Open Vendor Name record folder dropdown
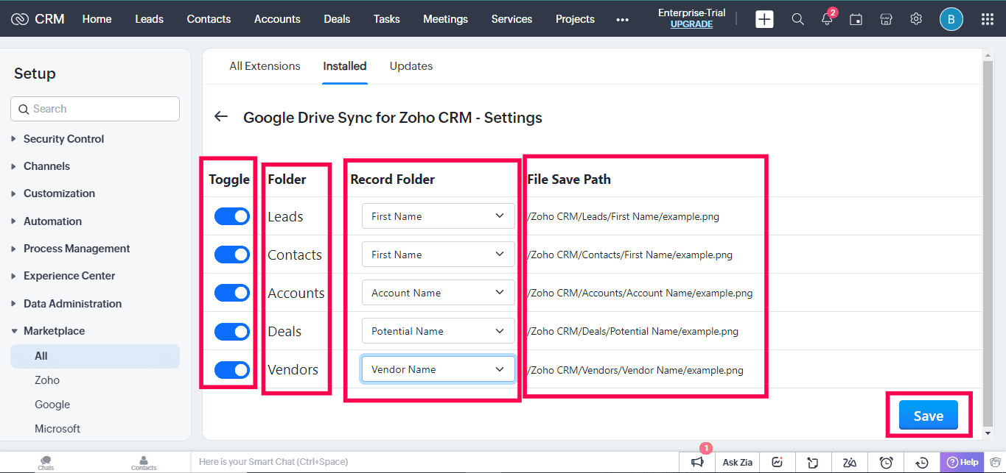 438,369
